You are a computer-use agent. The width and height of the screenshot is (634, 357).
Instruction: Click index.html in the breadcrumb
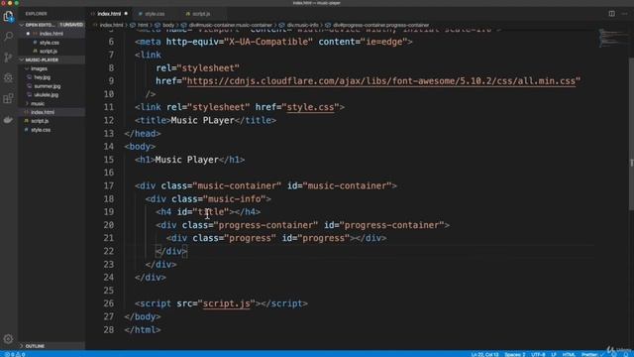click(x=111, y=25)
